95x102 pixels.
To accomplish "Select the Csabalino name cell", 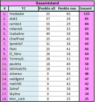I will point(23,34).
